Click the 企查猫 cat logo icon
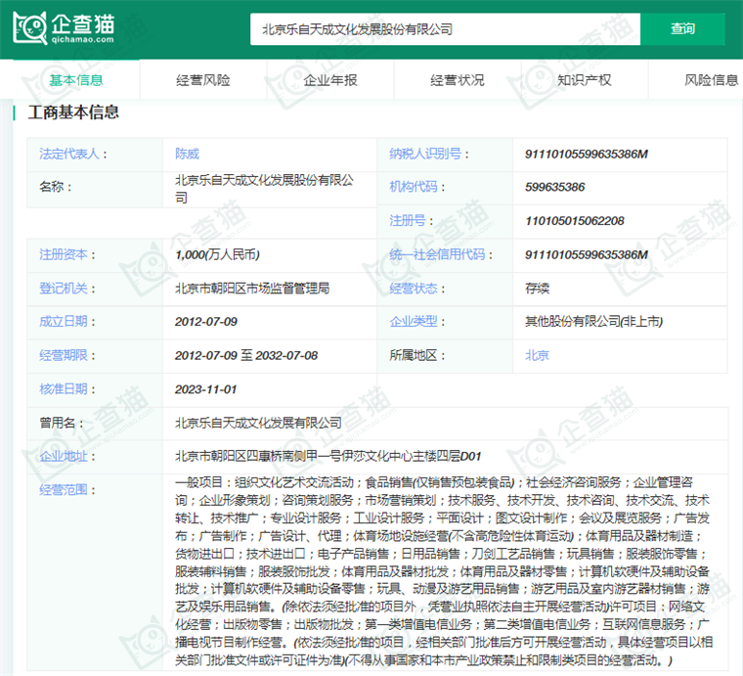Image resolution: width=743 pixels, height=676 pixels. pyautogui.click(x=30, y=28)
